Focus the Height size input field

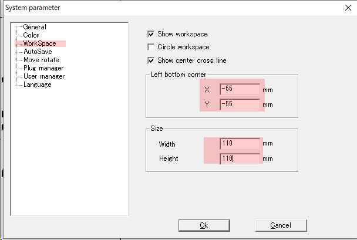240,158
